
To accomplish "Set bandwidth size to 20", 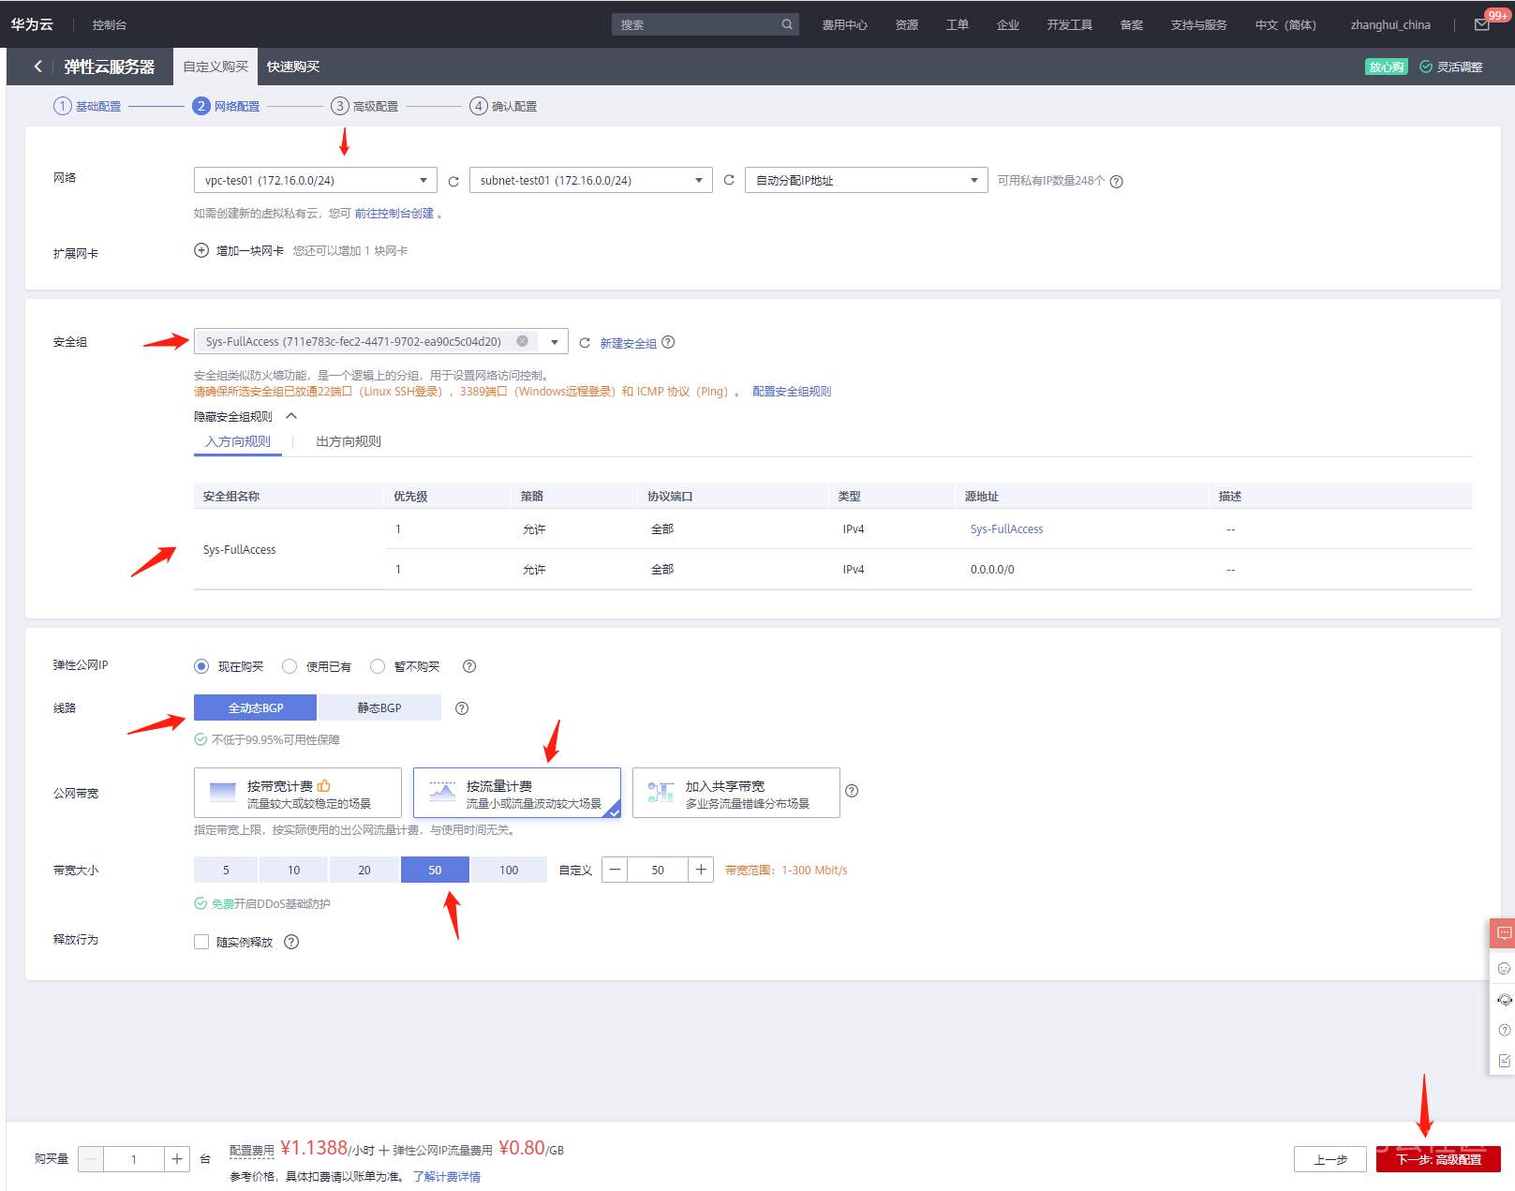I will (x=364, y=870).
